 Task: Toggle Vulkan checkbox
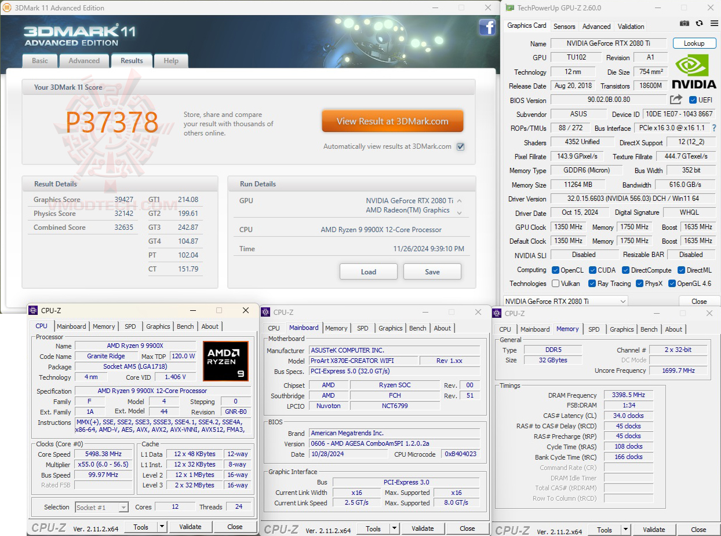[556, 284]
